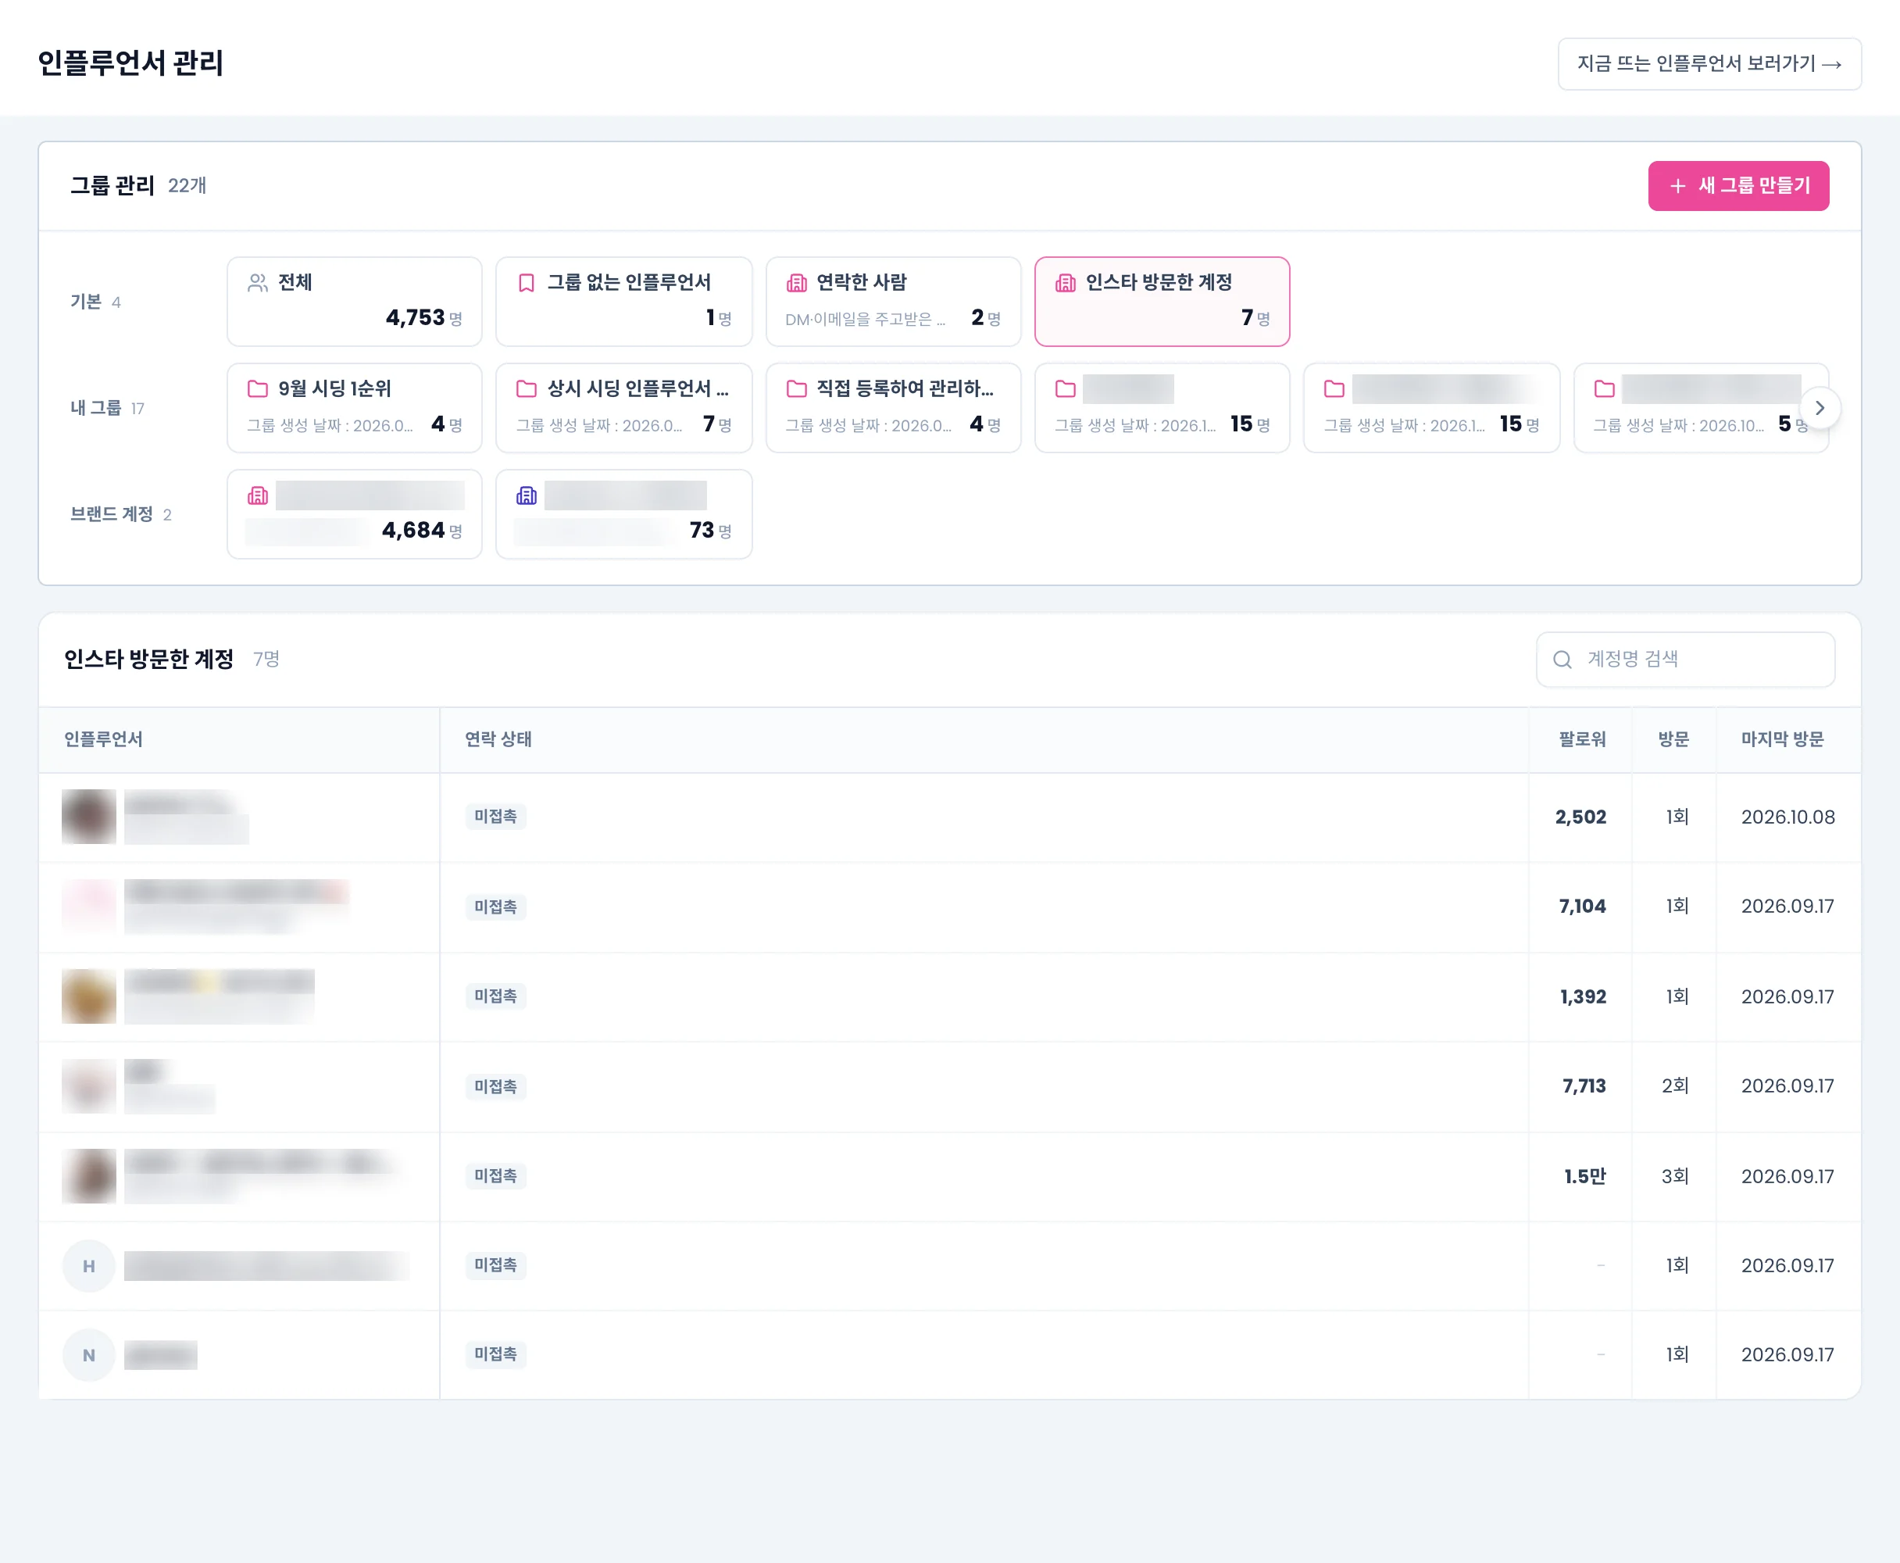
Task: Click the bookmark icon on 그룹 없는 인플루언서
Action: [527, 283]
